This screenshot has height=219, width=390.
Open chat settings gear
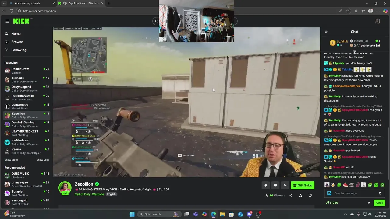click(369, 203)
